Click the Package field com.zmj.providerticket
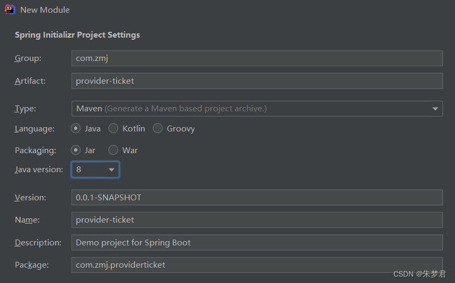The image size is (455, 283). pyautogui.click(x=257, y=264)
